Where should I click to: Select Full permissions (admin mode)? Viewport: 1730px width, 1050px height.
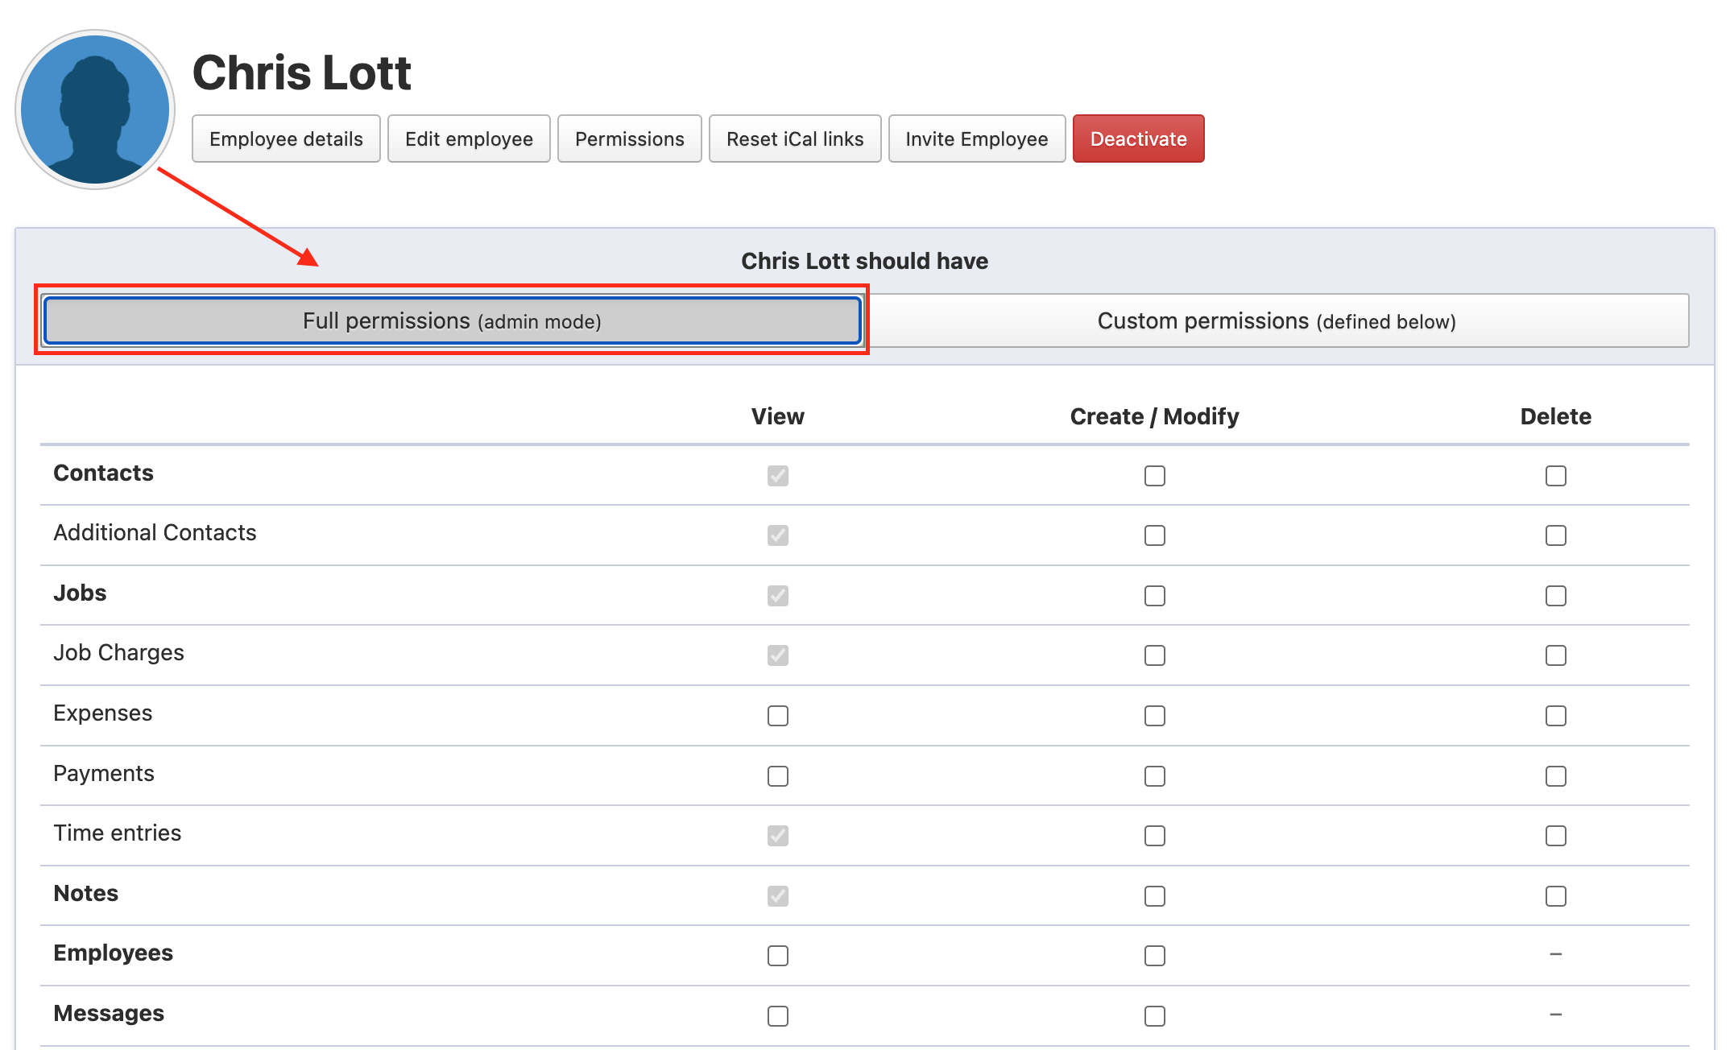(452, 320)
